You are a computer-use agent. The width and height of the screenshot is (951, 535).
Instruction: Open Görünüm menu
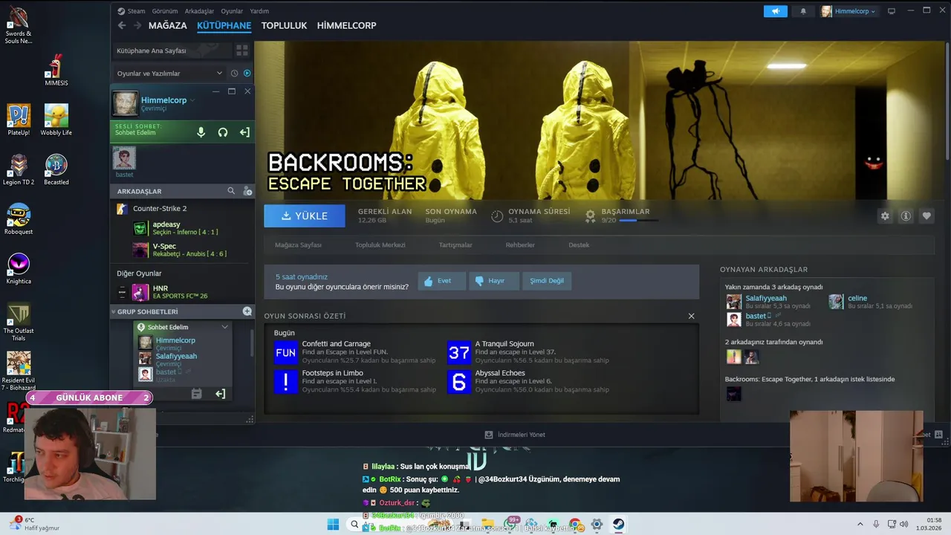(x=165, y=11)
